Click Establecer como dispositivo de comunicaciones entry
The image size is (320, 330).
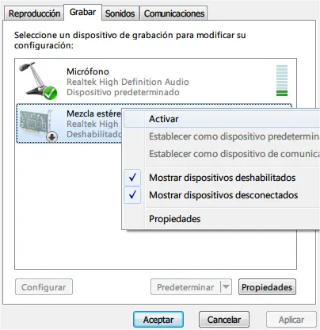tap(222, 154)
